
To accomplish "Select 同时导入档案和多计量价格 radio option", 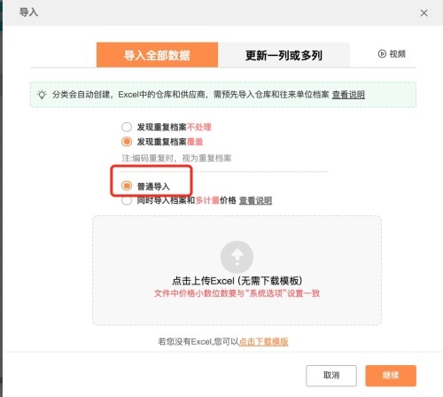I will point(127,200).
